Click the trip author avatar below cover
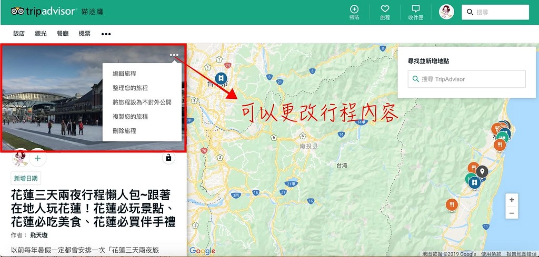539x257 pixels. tap(20, 158)
